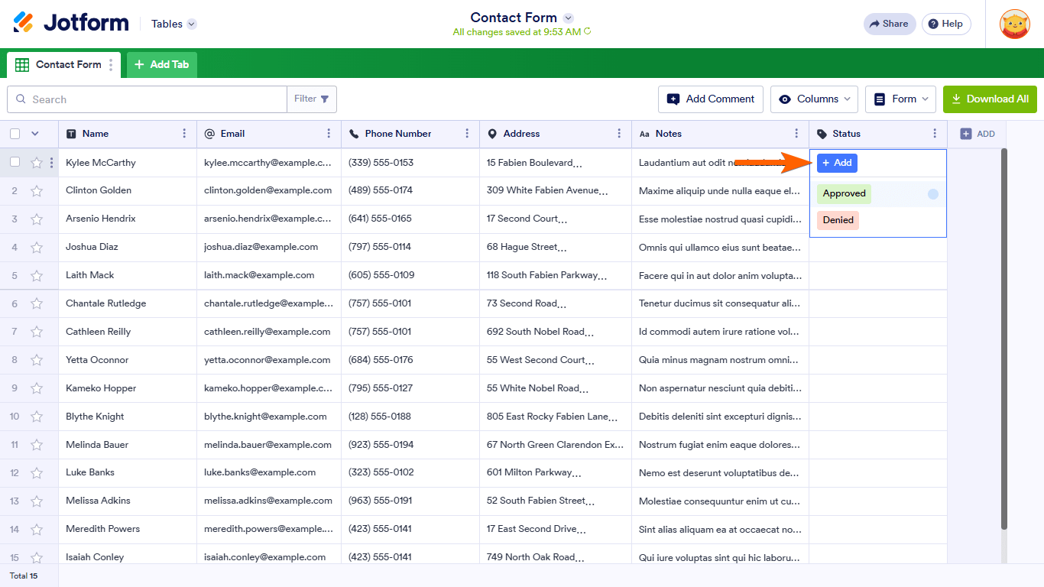Star the Blythe Knight row
The height and width of the screenshot is (587, 1044).
pos(37,417)
